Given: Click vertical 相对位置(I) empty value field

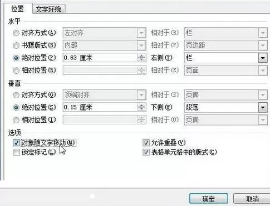Looking at the screenshot, I should [100, 120].
